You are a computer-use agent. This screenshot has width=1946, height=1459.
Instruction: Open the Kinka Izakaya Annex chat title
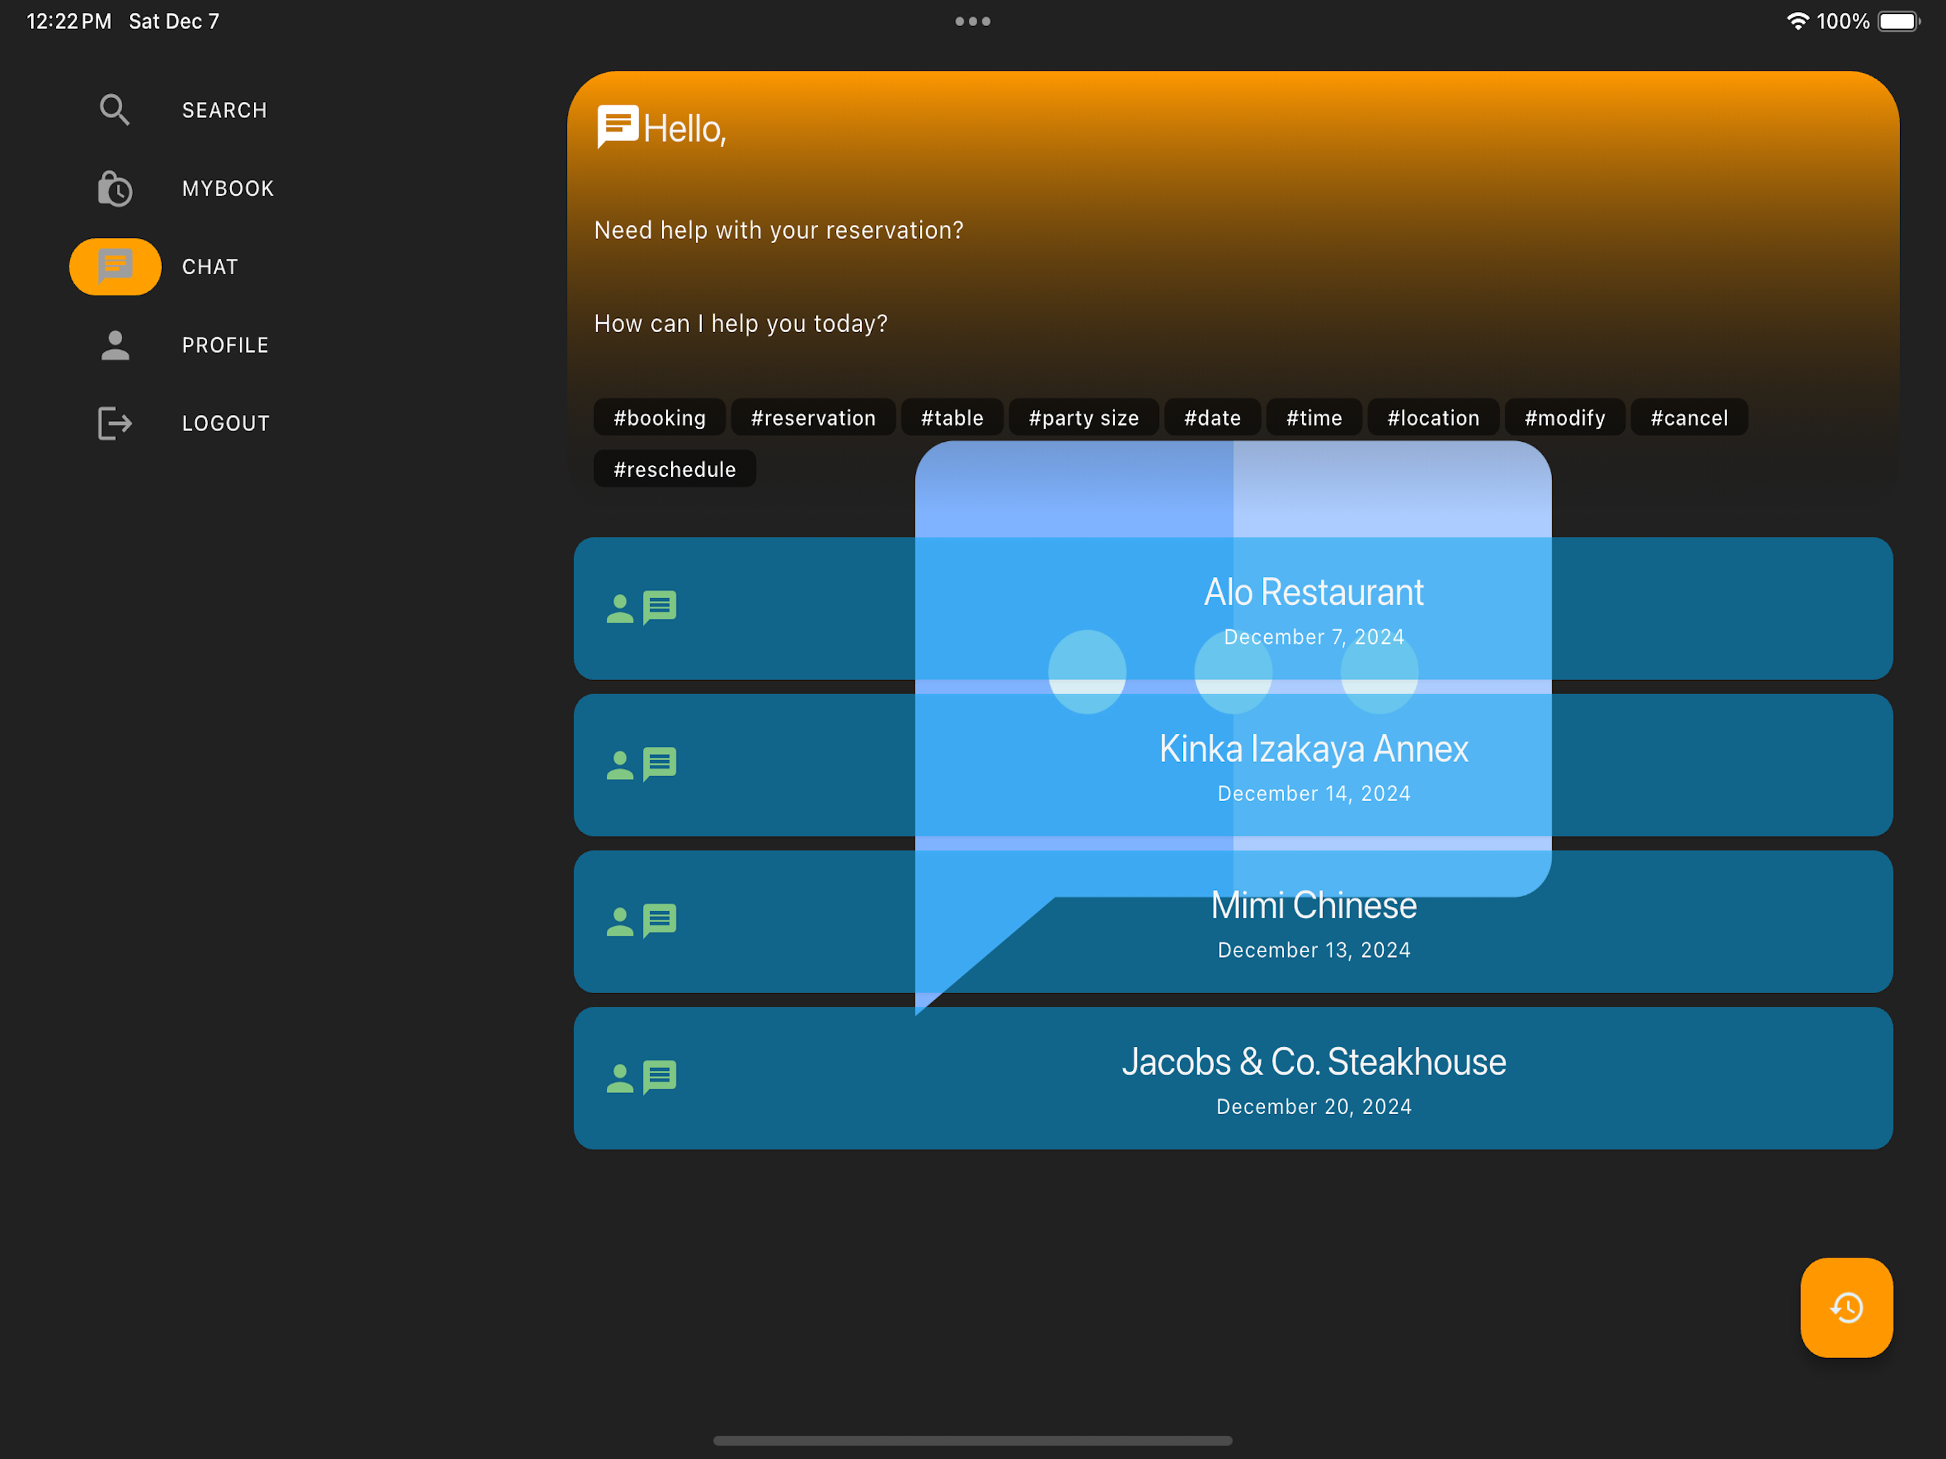(x=1313, y=749)
